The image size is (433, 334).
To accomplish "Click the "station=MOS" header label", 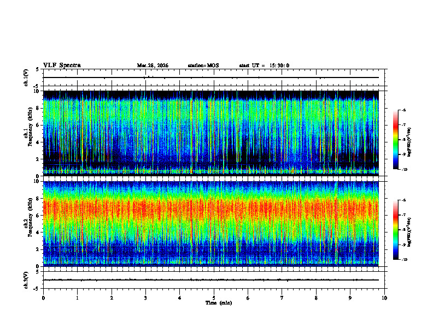I will pyautogui.click(x=203, y=65).
